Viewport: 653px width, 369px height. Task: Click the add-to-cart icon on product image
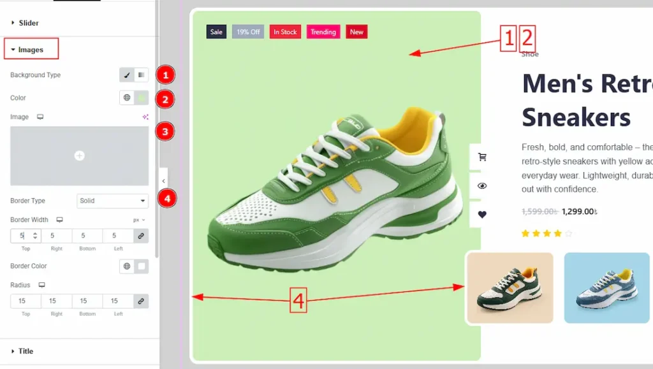pyautogui.click(x=482, y=157)
